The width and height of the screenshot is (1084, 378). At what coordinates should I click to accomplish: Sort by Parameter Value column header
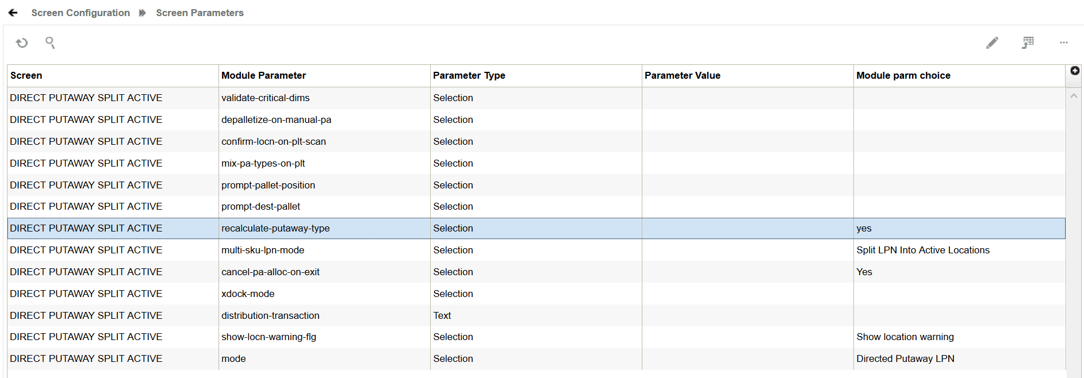point(748,75)
